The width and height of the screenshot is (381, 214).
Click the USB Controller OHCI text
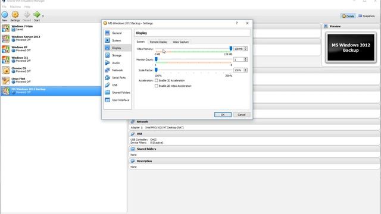[143, 140]
